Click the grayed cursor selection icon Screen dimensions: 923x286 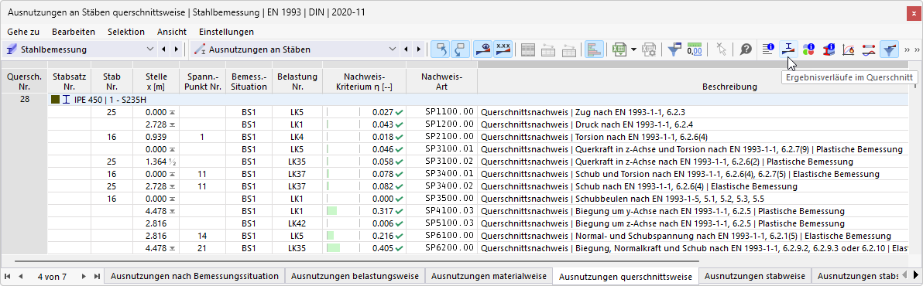(x=721, y=49)
